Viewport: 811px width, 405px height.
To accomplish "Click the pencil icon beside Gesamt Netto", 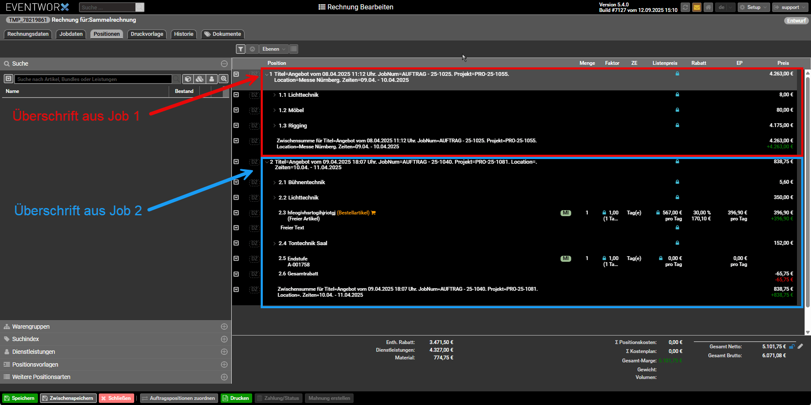I will tap(800, 347).
